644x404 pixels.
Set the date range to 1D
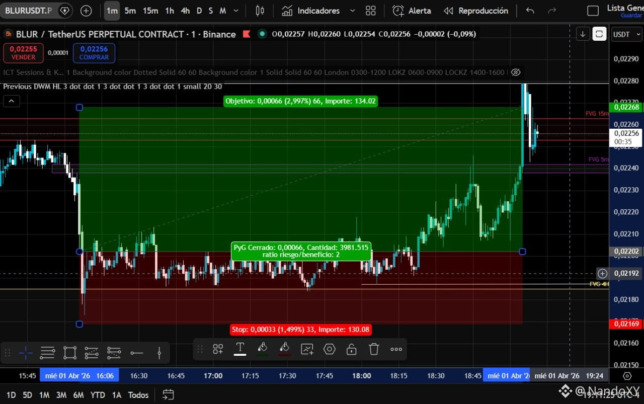tap(11, 395)
